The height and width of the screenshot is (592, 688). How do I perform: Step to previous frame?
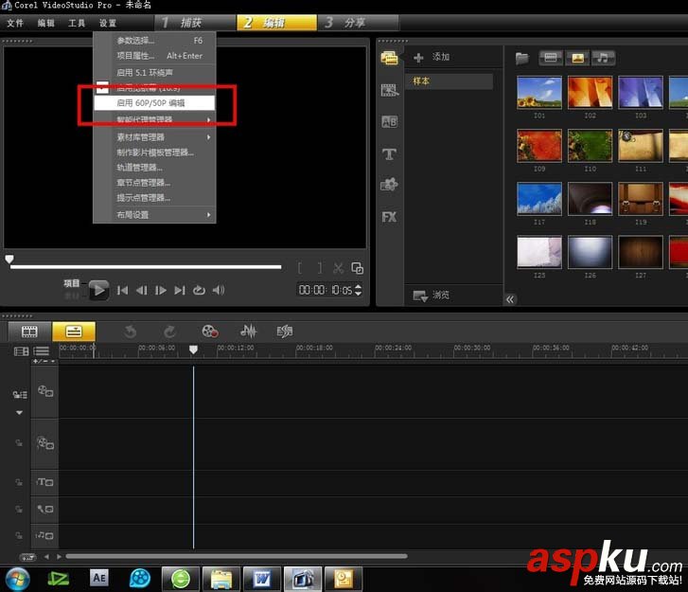click(x=141, y=290)
